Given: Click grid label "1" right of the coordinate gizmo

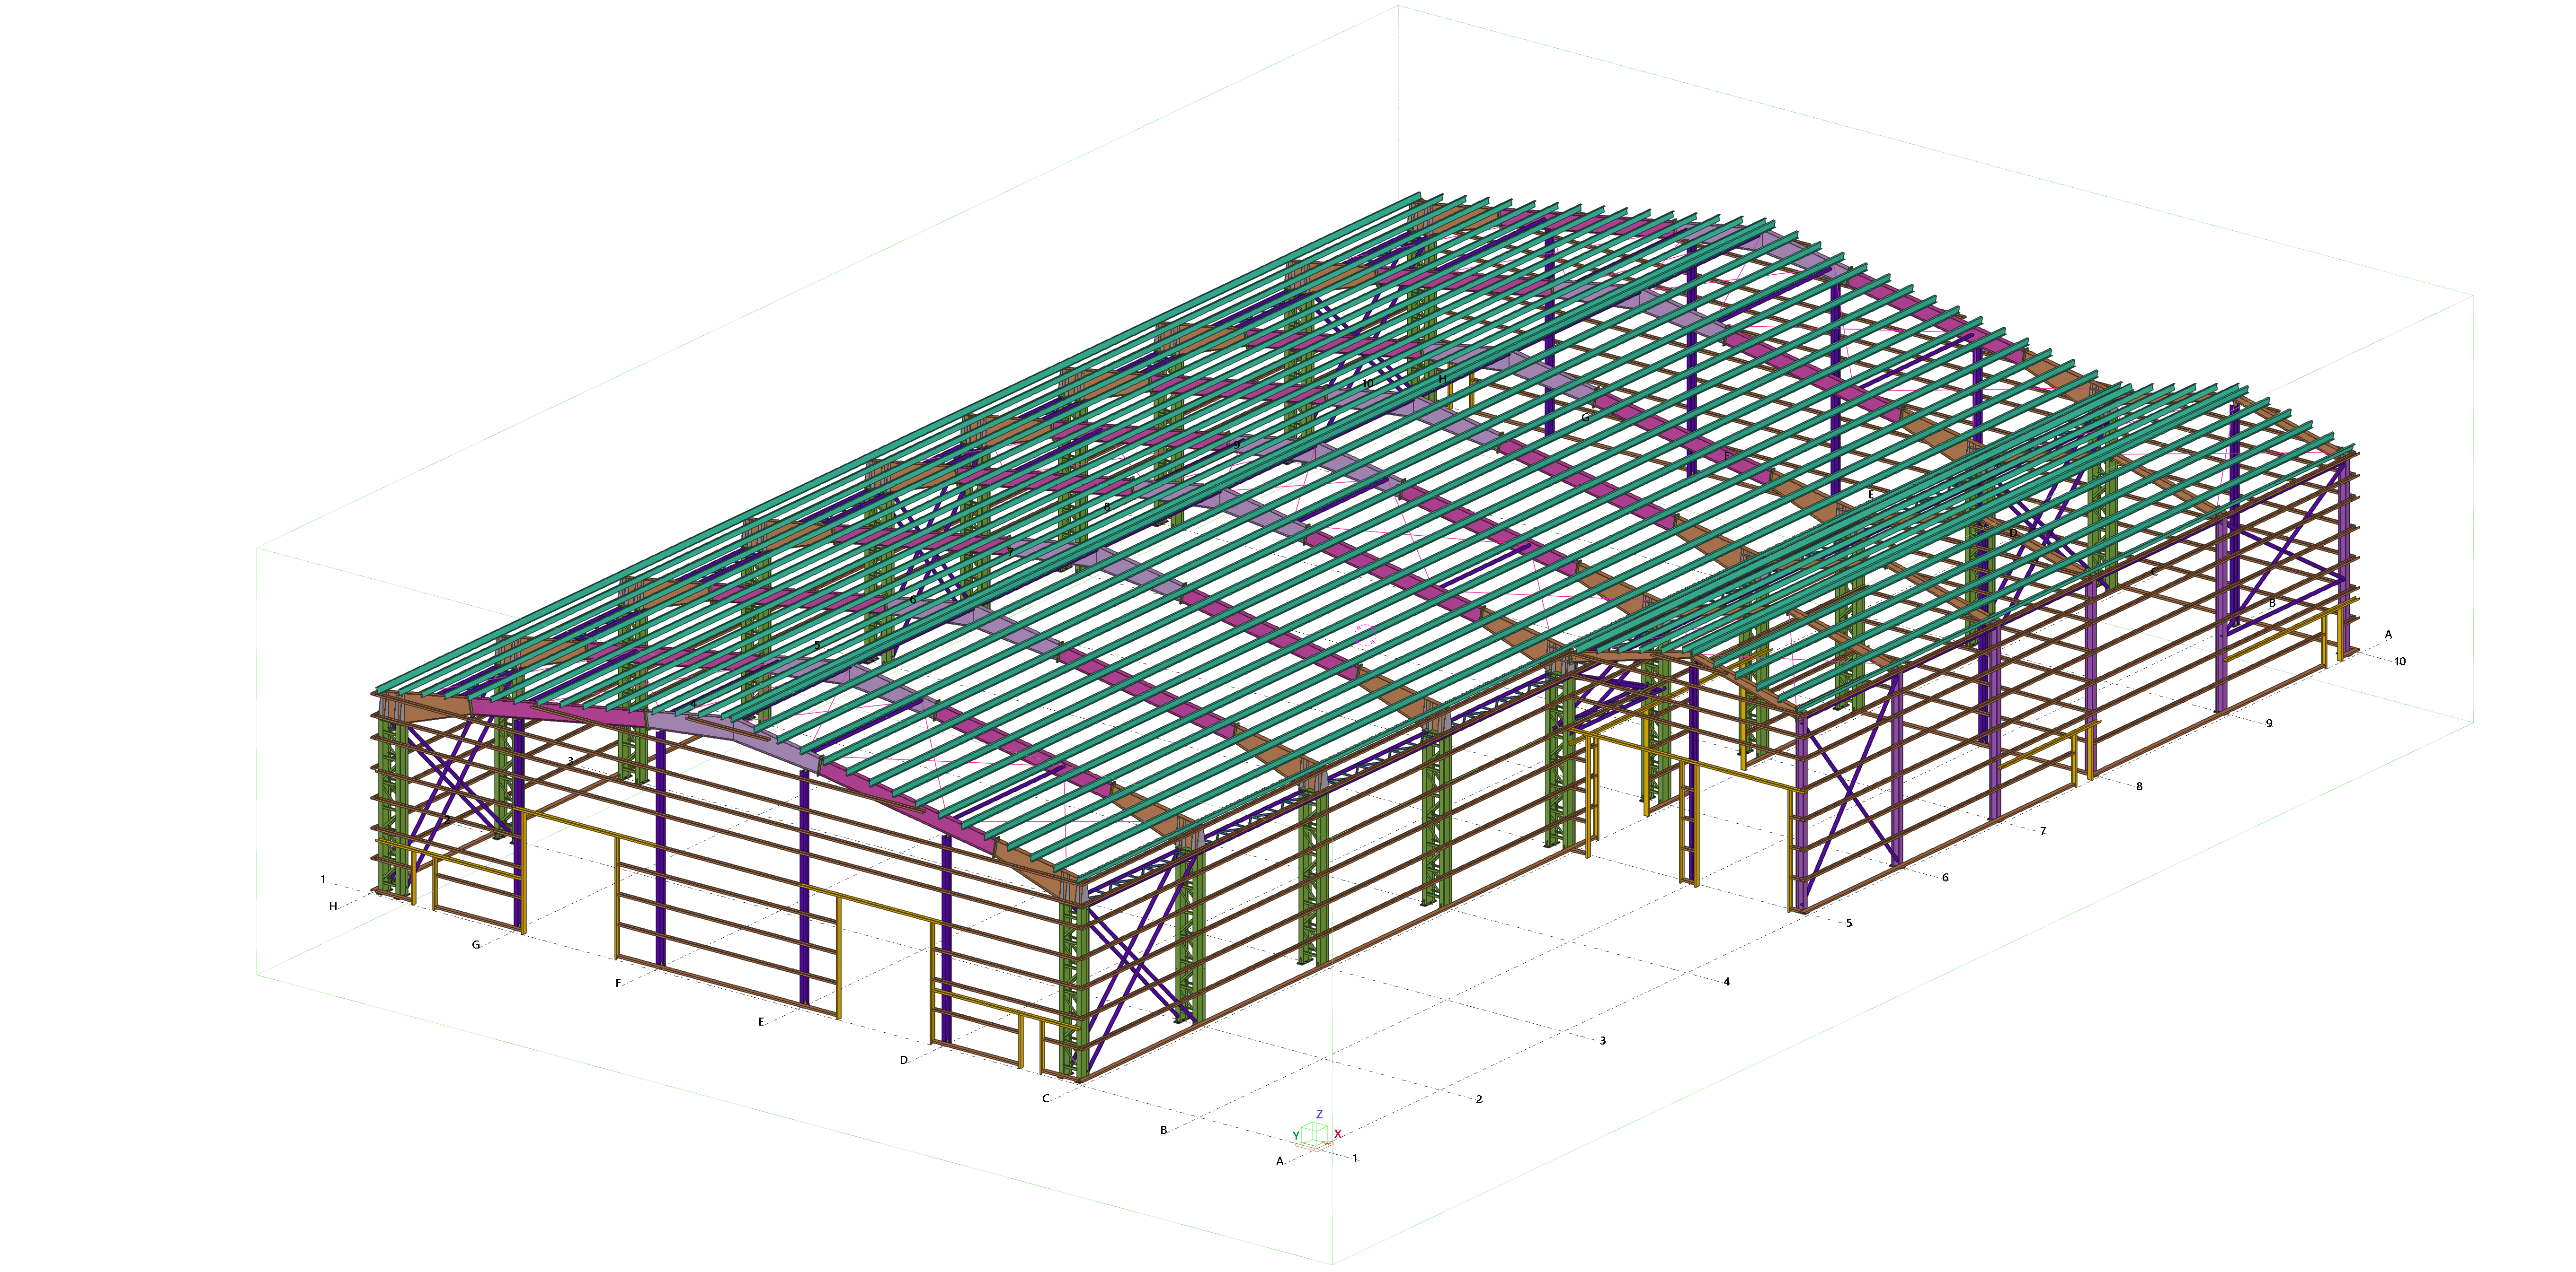Looking at the screenshot, I should [x=1355, y=1157].
